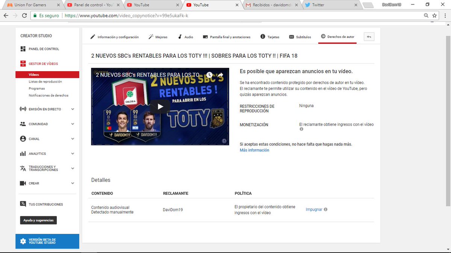
Task: Open the Tarjetas tab
Action: (x=270, y=37)
